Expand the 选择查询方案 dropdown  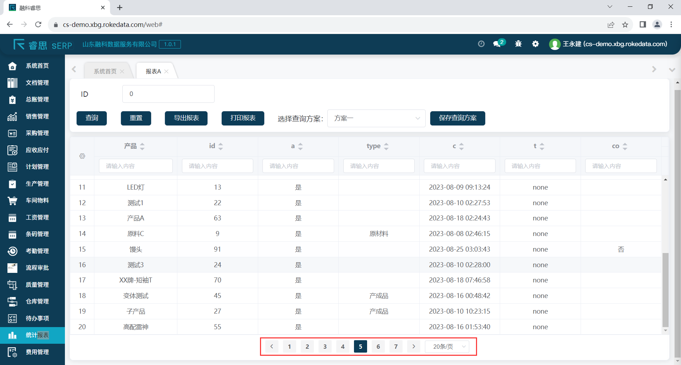(x=376, y=118)
